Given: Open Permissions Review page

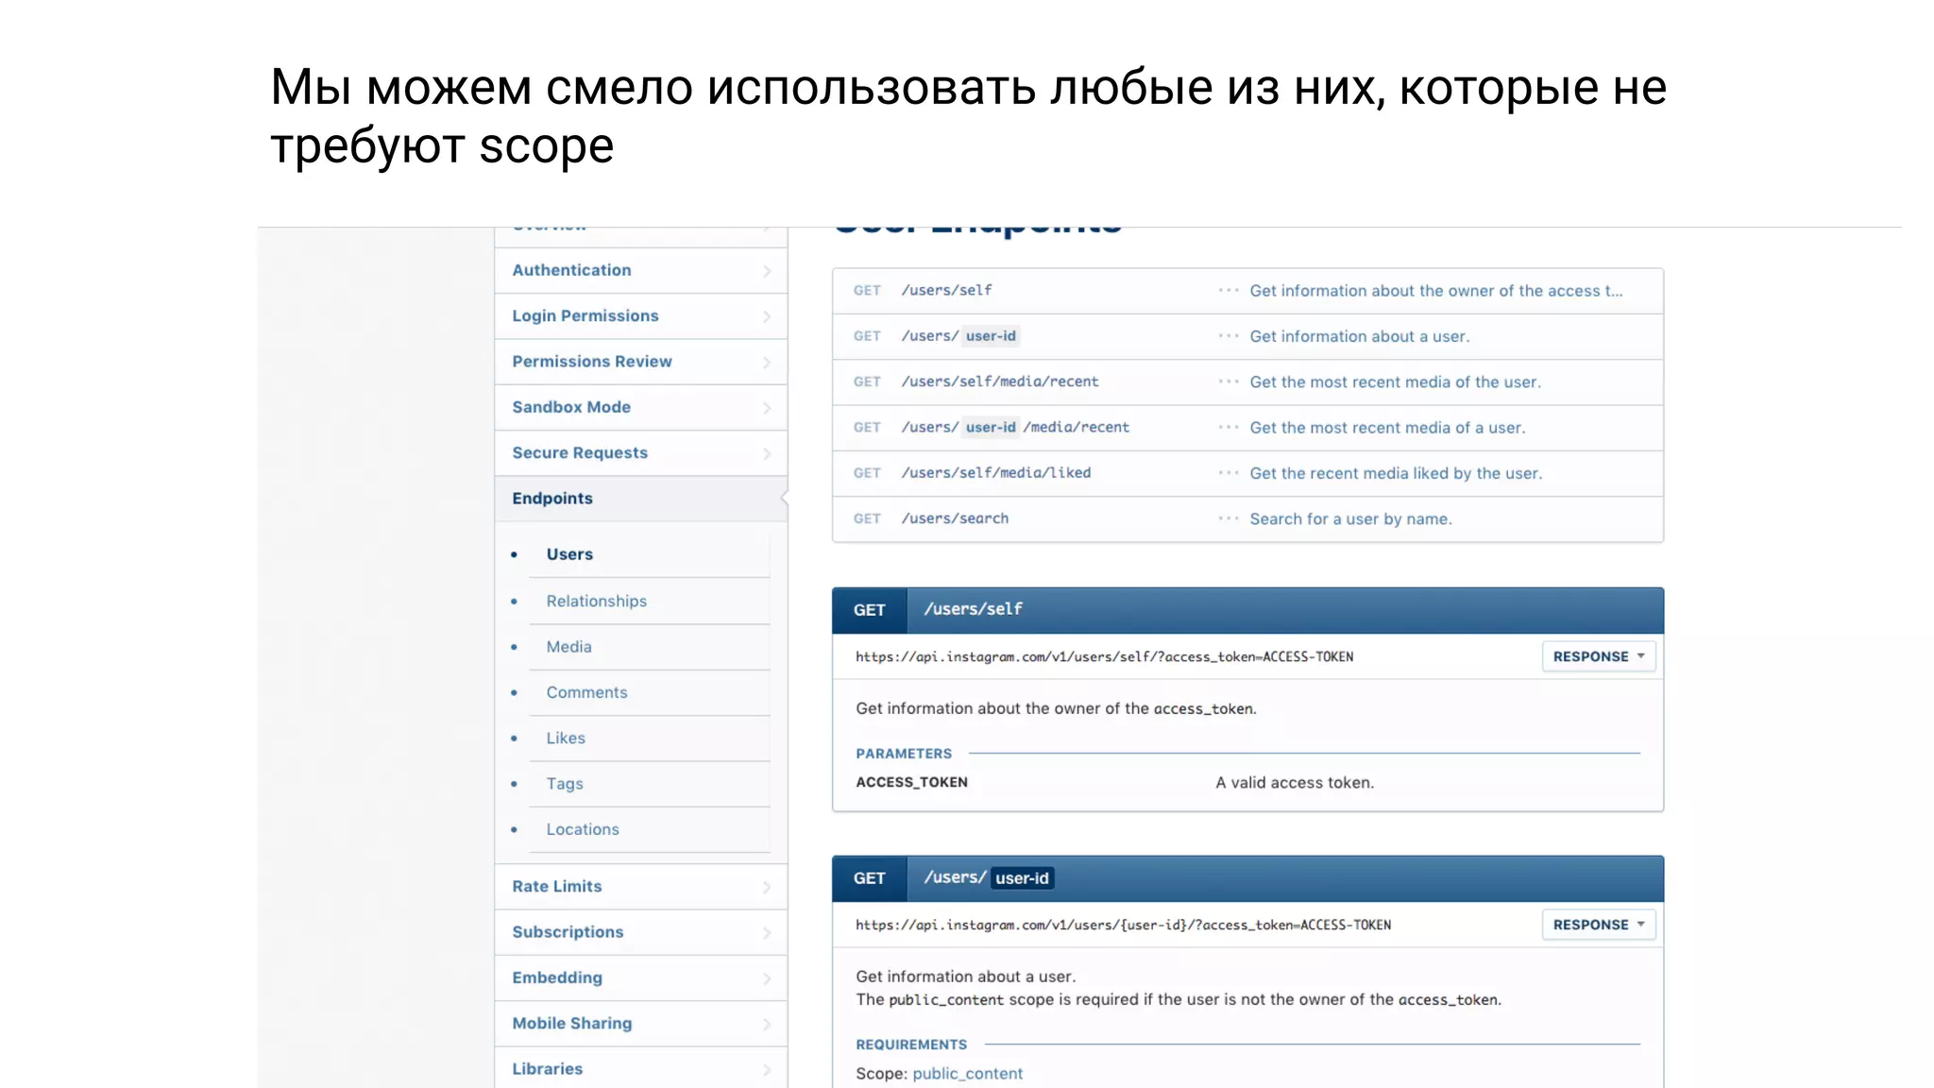Looking at the screenshot, I should pyautogui.click(x=640, y=362).
